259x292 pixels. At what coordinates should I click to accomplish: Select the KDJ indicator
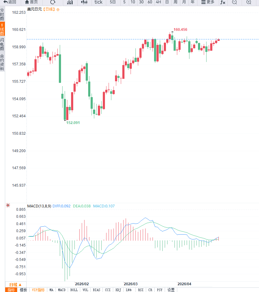coord(118,290)
